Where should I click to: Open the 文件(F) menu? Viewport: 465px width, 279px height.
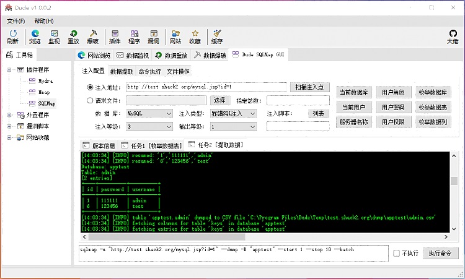[x=16, y=21]
